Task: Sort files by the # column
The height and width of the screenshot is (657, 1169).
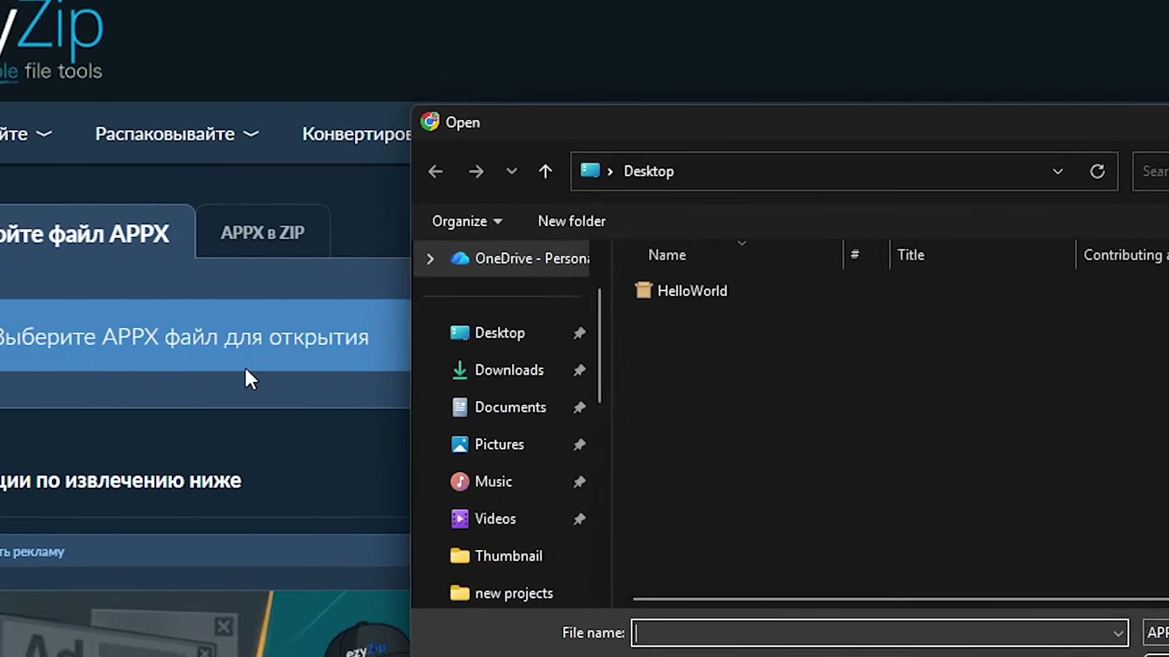Action: [x=855, y=255]
